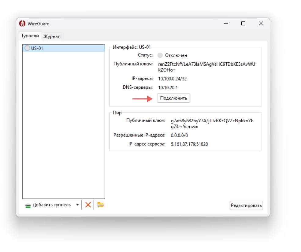Open the Добавить туннель dropdown arrow
Screen dimensions: 301x252
coord(78,205)
